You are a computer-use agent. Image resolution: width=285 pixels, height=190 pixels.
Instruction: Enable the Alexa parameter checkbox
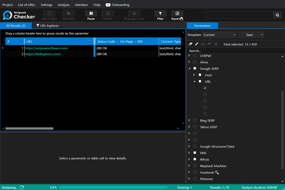[x=195, y=62]
